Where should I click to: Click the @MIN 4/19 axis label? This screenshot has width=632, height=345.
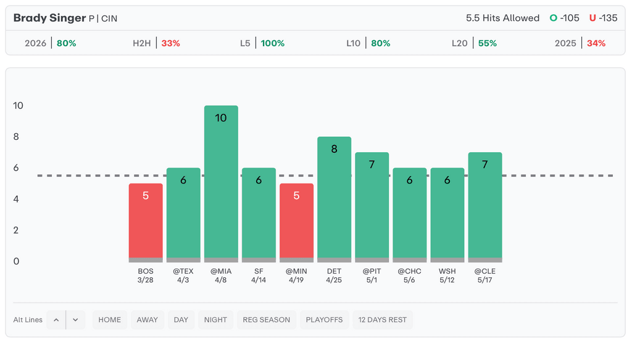296,275
